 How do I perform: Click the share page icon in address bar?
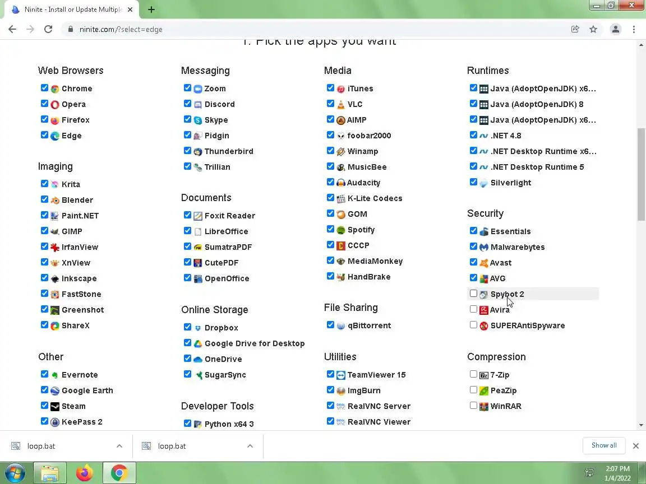coord(575,29)
